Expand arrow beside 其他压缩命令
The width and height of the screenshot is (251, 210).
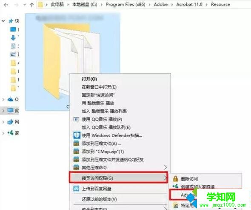[x=165, y=167]
